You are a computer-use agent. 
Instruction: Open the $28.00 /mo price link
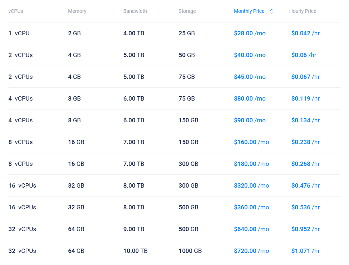[250, 33]
